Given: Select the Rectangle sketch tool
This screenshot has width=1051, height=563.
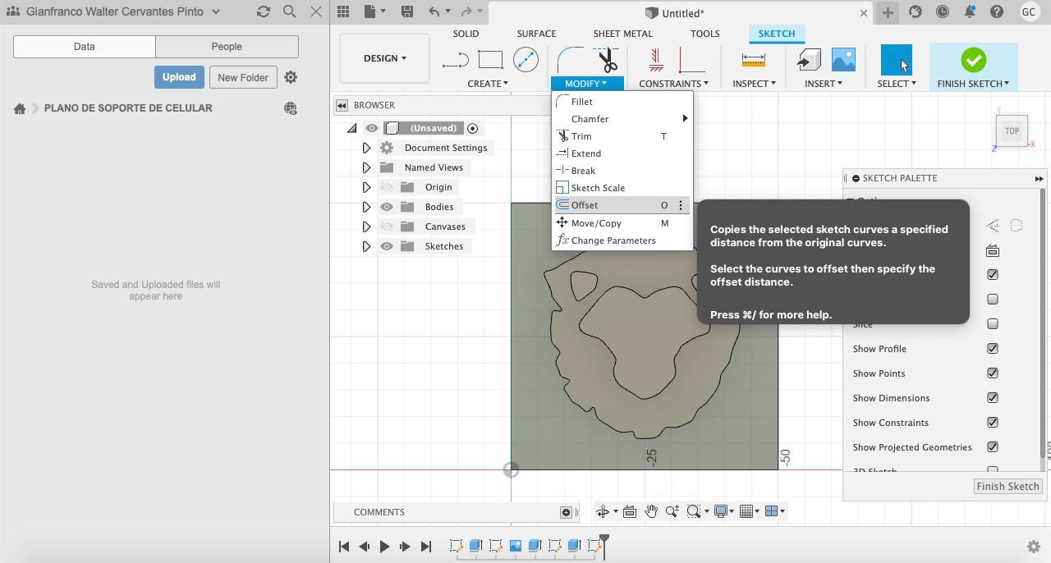Looking at the screenshot, I should (x=490, y=59).
